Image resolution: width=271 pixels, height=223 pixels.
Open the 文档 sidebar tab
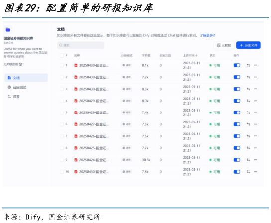[26, 78]
